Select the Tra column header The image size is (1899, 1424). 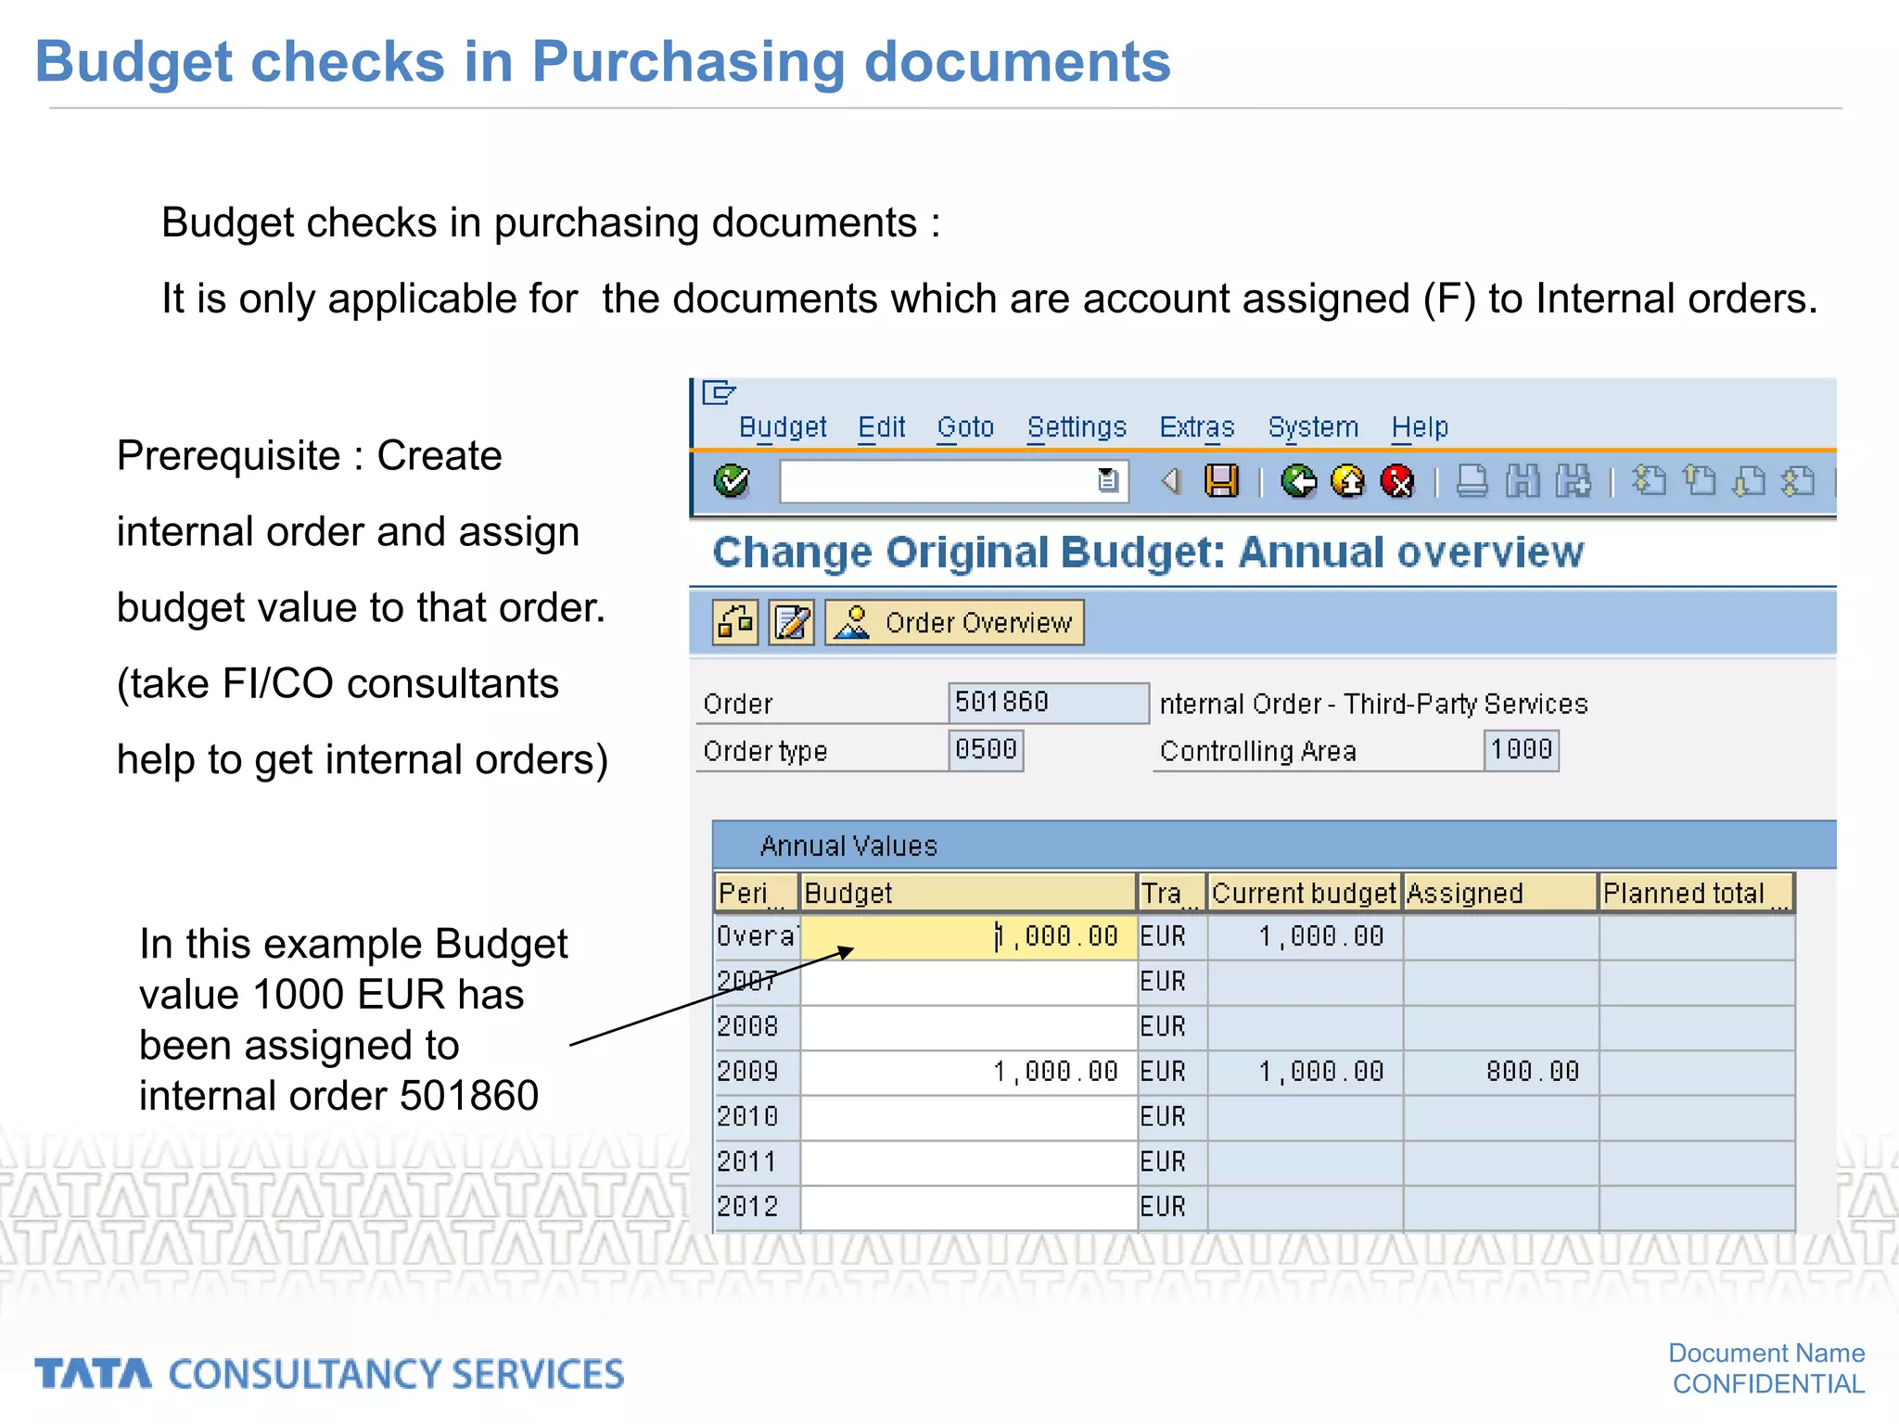(x=1172, y=893)
